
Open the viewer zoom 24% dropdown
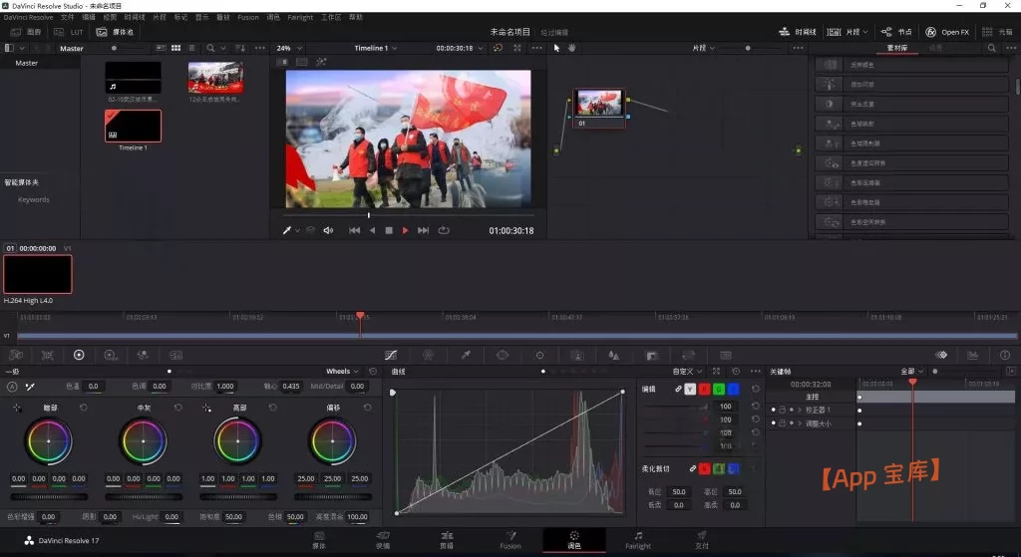[289, 48]
